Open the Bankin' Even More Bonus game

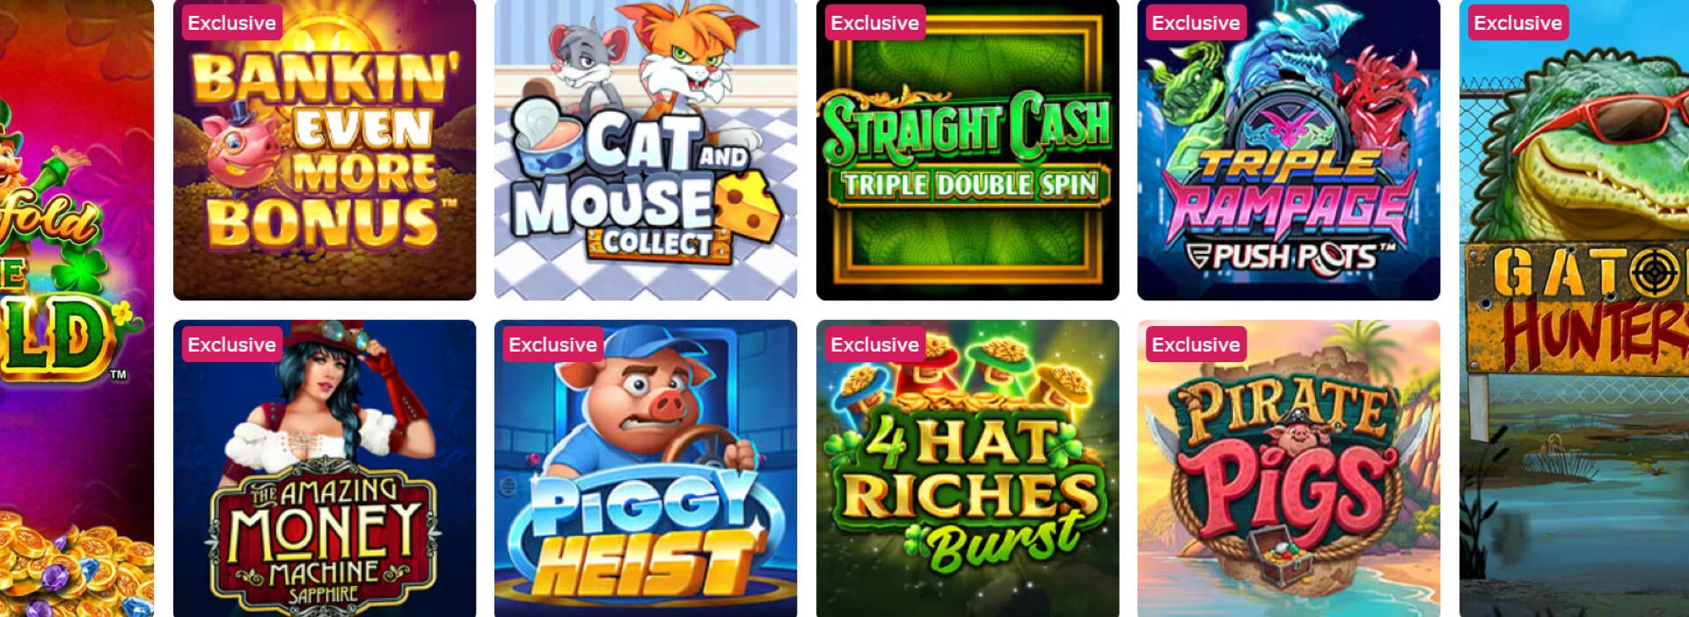pos(325,150)
